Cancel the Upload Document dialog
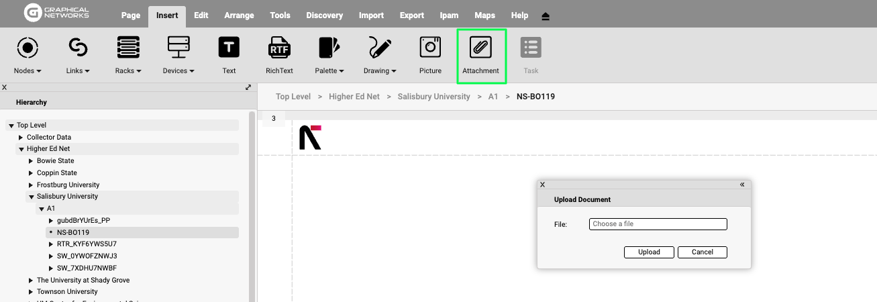Screen dimensions: 877x302 pyautogui.click(x=702, y=252)
